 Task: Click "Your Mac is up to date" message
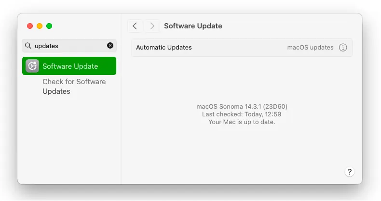pyautogui.click(x=242, y=122)
